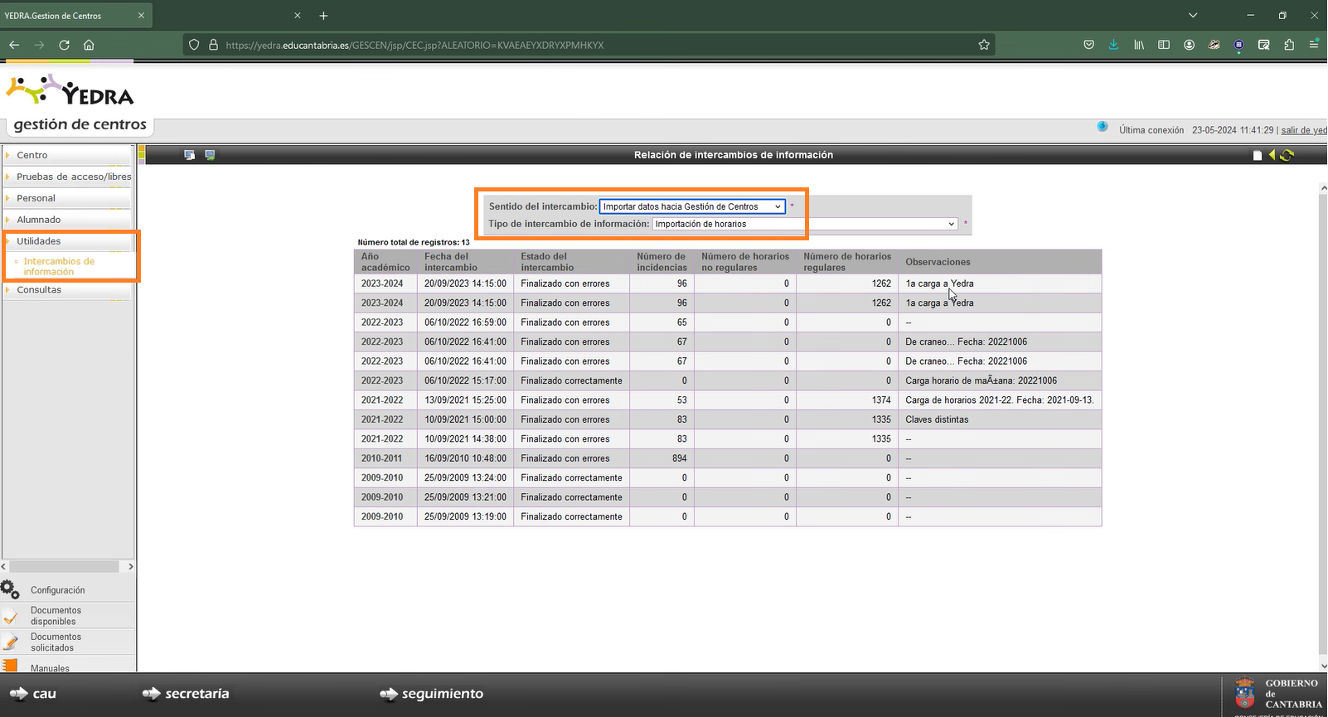
Task: Open the Firefox account icon
Action: point(1189,45)
